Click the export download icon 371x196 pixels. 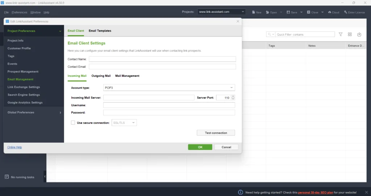tap(359, 34)
